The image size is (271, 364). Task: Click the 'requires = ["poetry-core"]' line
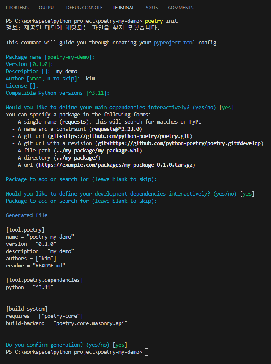point(44,316)
